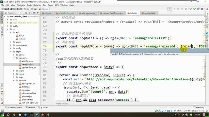Collapse the reqWeather function fold marker at line 79
209x117 pixels.
pos(55,67)
